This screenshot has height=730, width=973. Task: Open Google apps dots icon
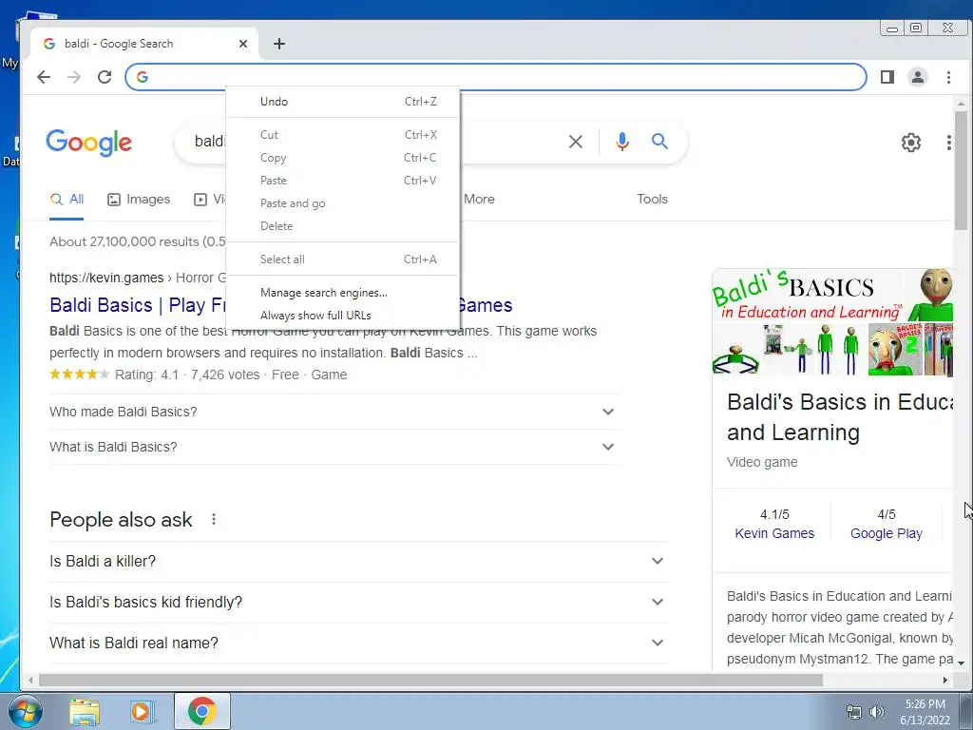pos(949,143)
